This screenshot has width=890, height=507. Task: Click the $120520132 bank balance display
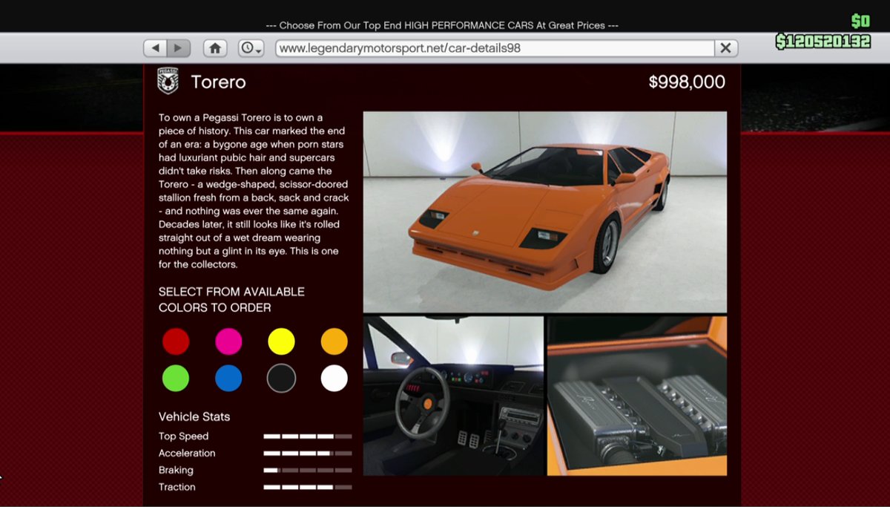(x=823, y=42)
